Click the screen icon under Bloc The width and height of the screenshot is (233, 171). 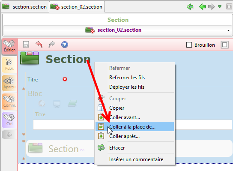57,104
